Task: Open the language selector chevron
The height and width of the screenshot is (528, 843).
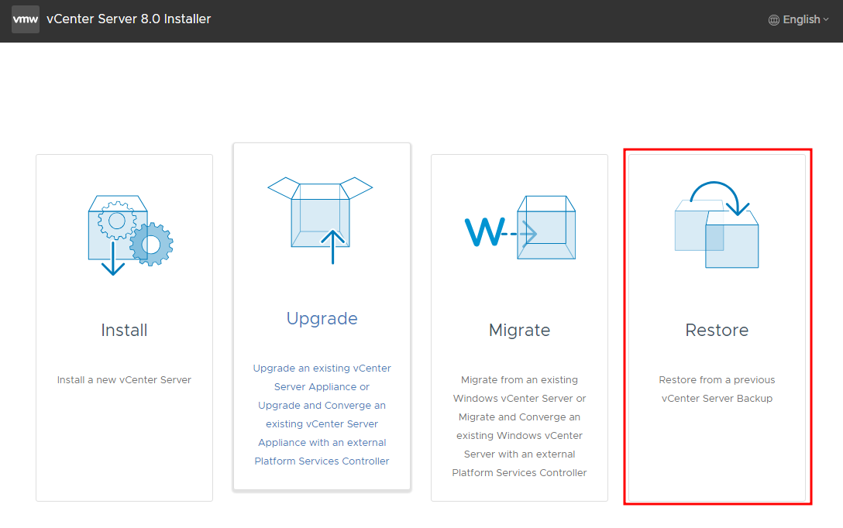Action: tap(824, 19)
